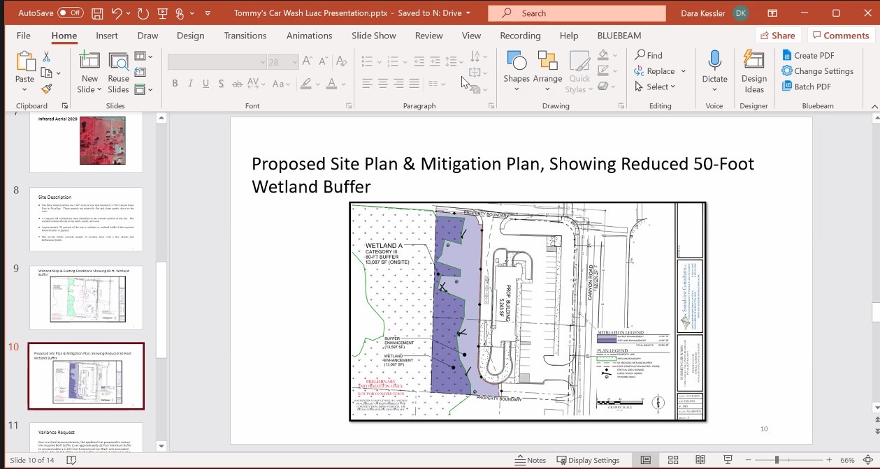Click the Format Painter brush icon
The image size is (880, 469).
pyautogui.click(x=46, y=89)
